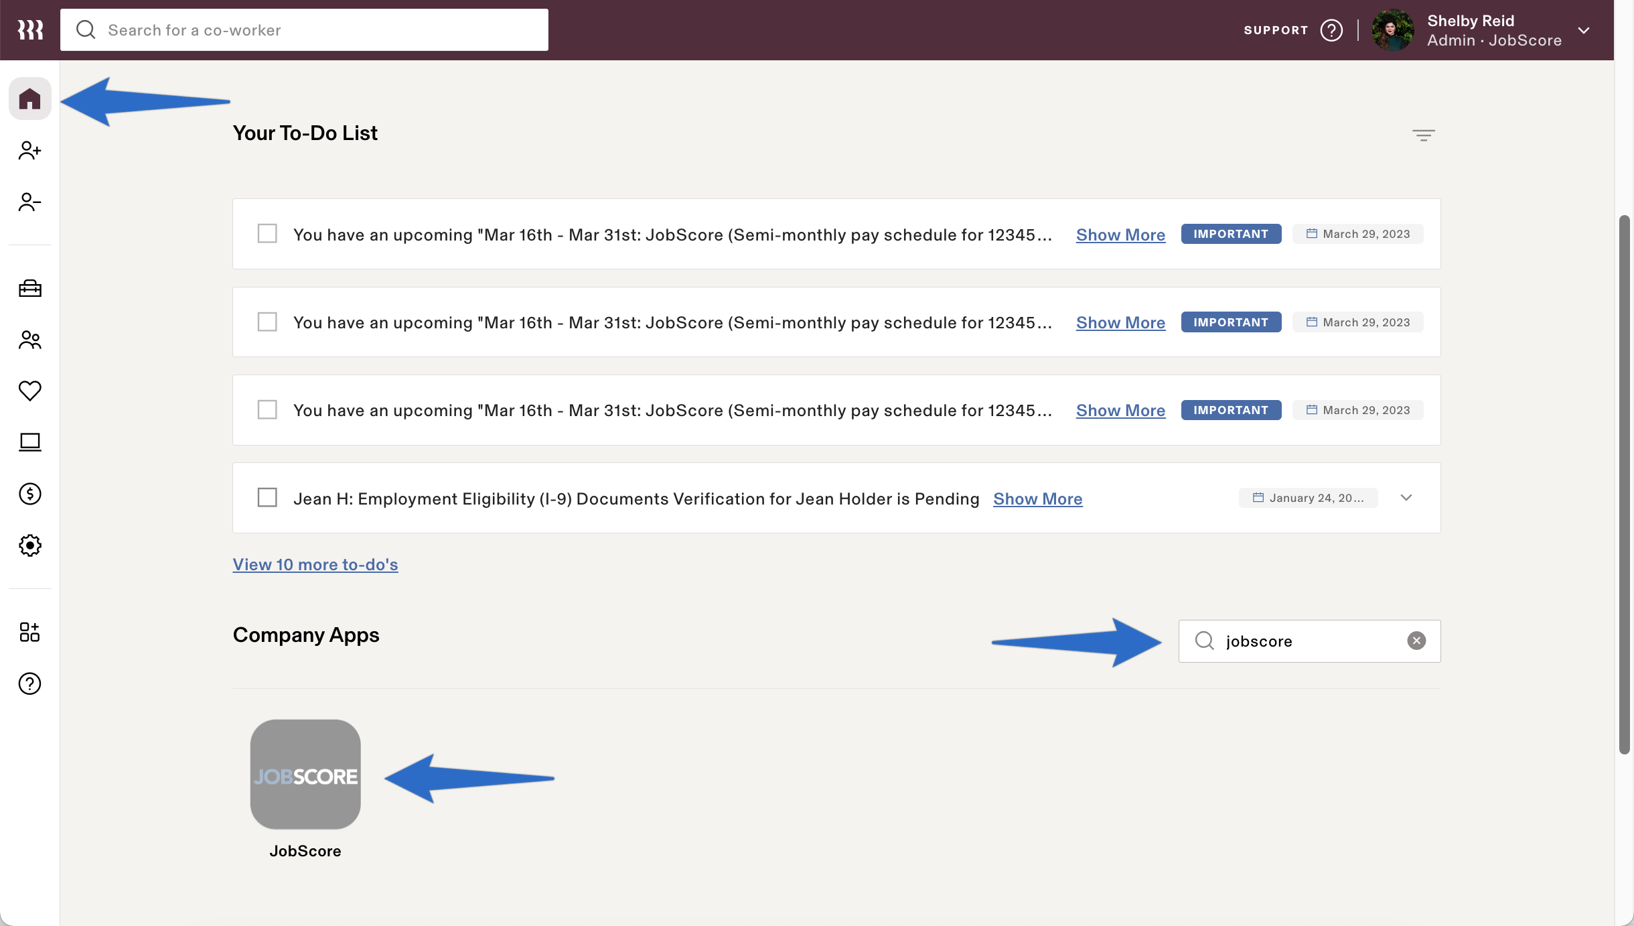This screenshot has width=1634, height=926.
Task: Open the JobScore app tile
Action: [305, 775]
